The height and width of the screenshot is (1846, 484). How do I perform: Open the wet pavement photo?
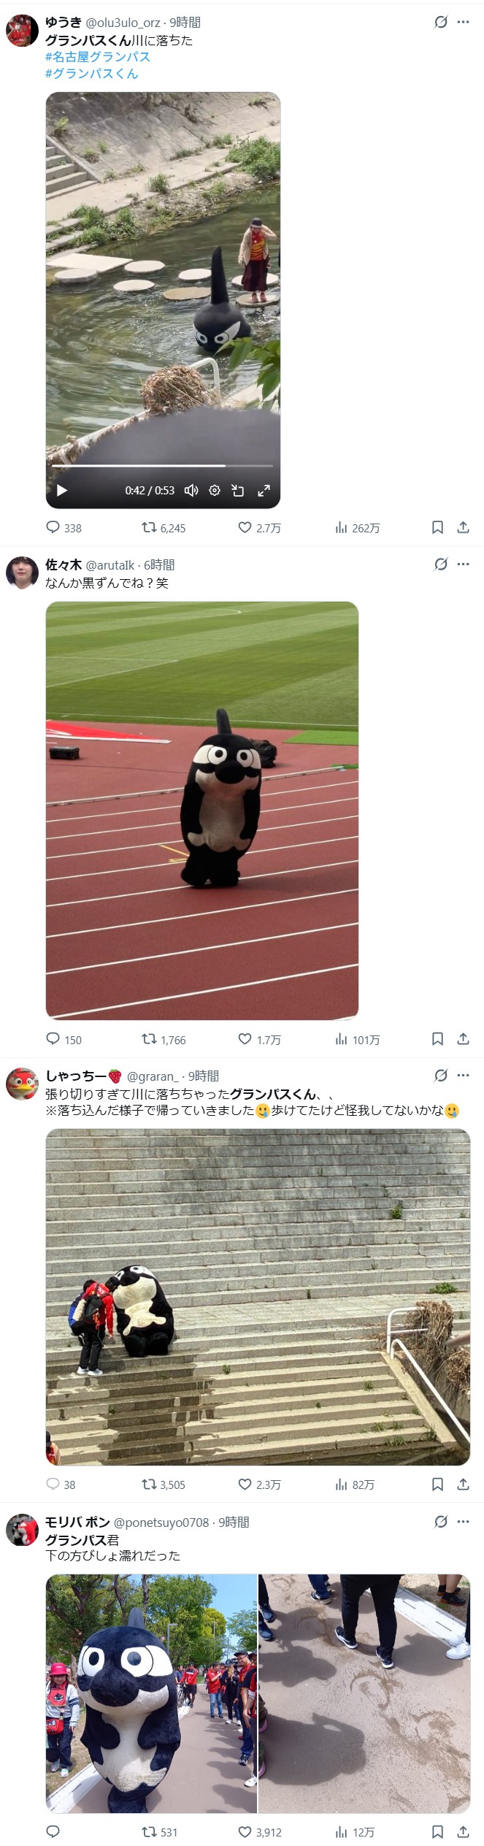[x=364, y=1693]
